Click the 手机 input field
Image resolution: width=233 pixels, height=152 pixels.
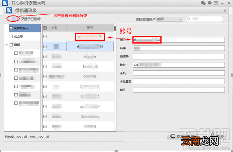tap(179, 73)
